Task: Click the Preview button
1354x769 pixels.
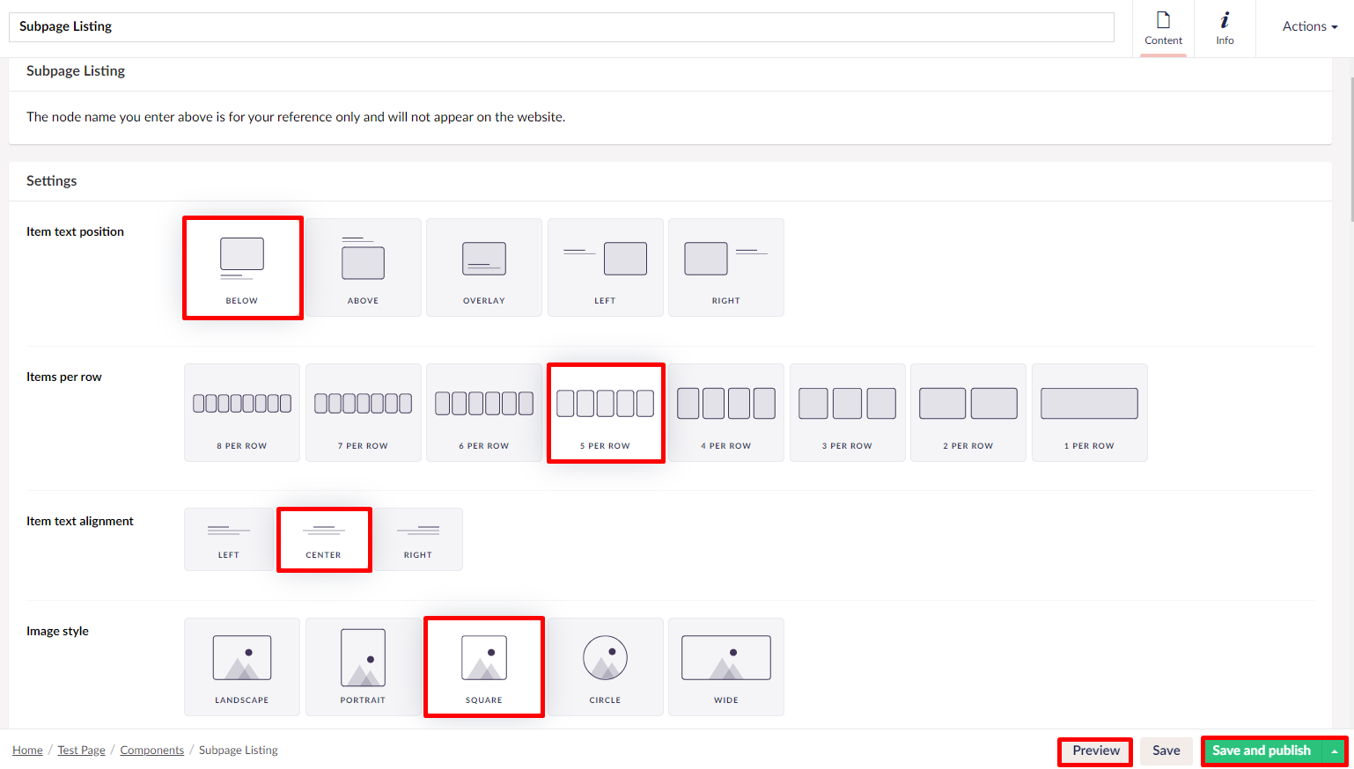Action: (1096, 751)
